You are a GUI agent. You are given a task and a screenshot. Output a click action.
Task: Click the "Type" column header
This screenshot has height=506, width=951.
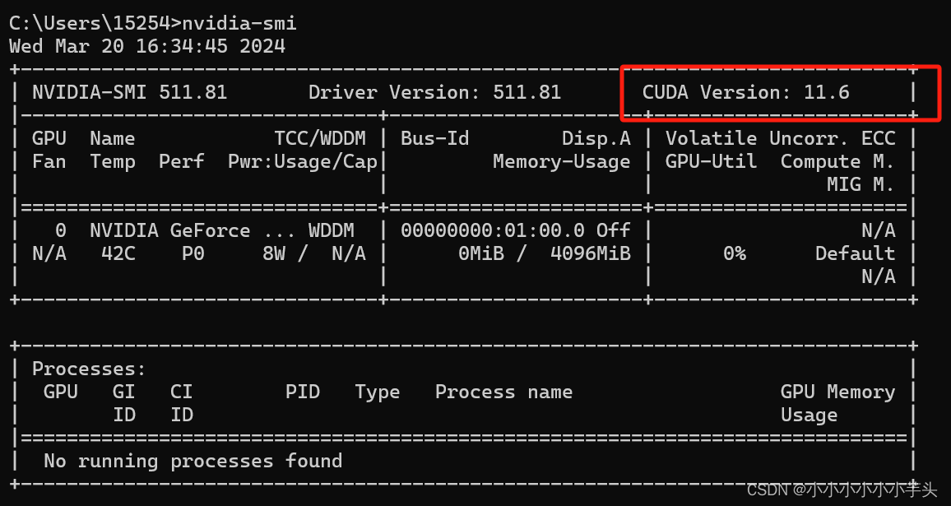pos(378,392)
